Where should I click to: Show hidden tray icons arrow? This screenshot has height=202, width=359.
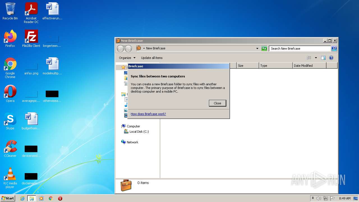pyautogui.click(x=313, y=198)
